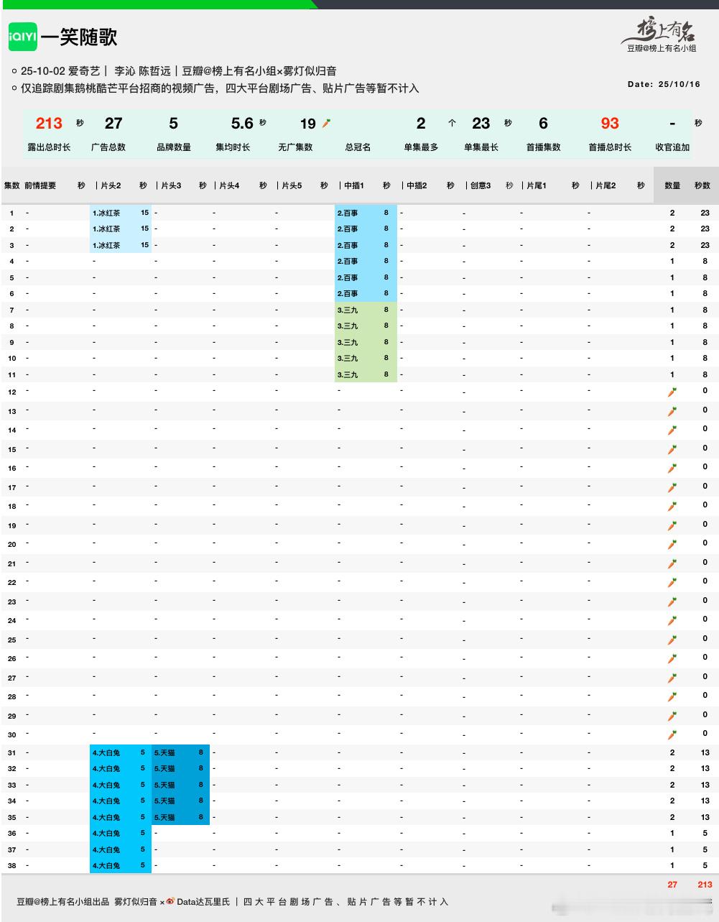Image resolution: width=719 pixels, height=922 pixels.
Task: Click the no-ad carrot in row 28
Action: pos(672,696)
